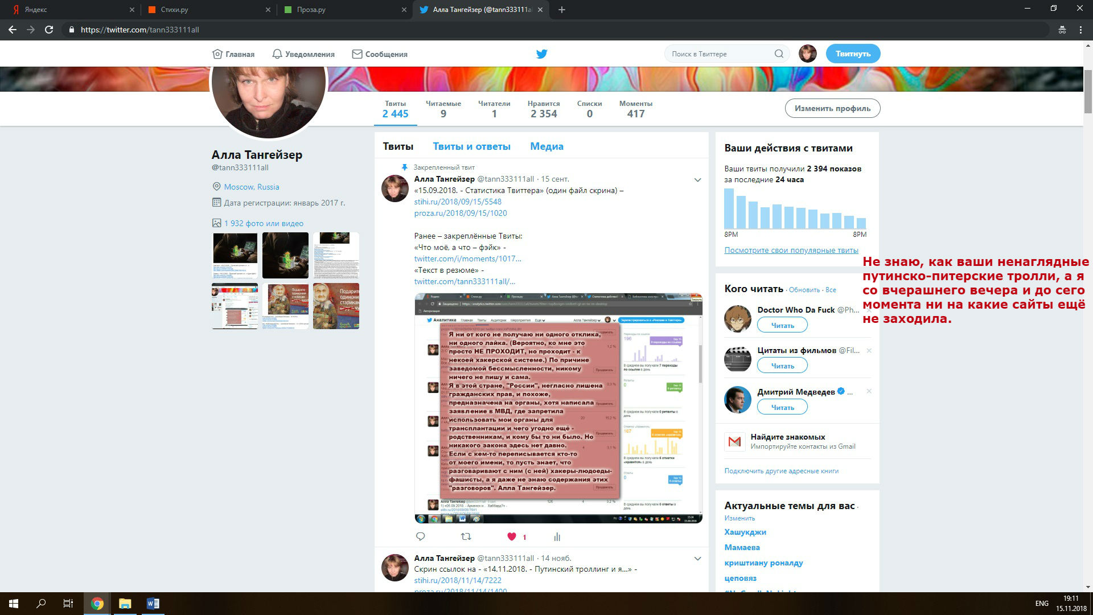Dismiss Цитаты из фильмов suggestion
The width and height of the screenshot is (1093, 615).
(869, 350)
